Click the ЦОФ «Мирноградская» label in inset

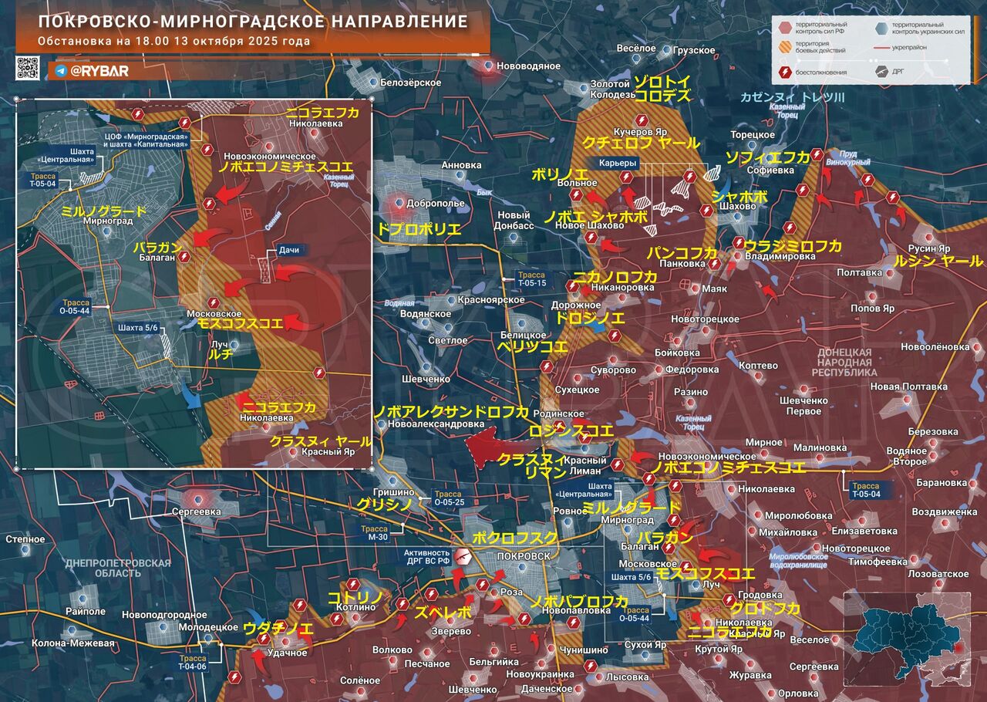(x=147, y=140)
